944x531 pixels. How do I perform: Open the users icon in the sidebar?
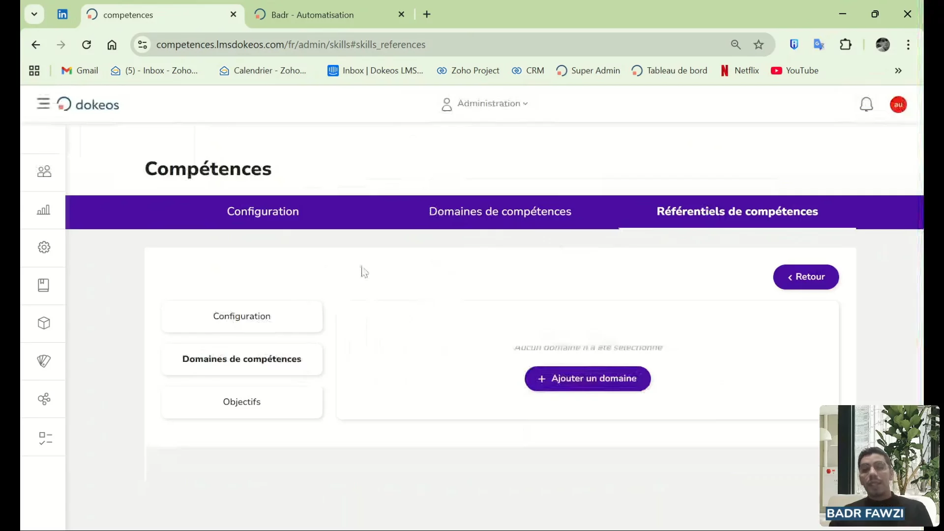44,172
